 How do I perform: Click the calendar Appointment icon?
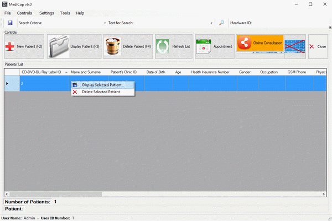pos(203,46)
